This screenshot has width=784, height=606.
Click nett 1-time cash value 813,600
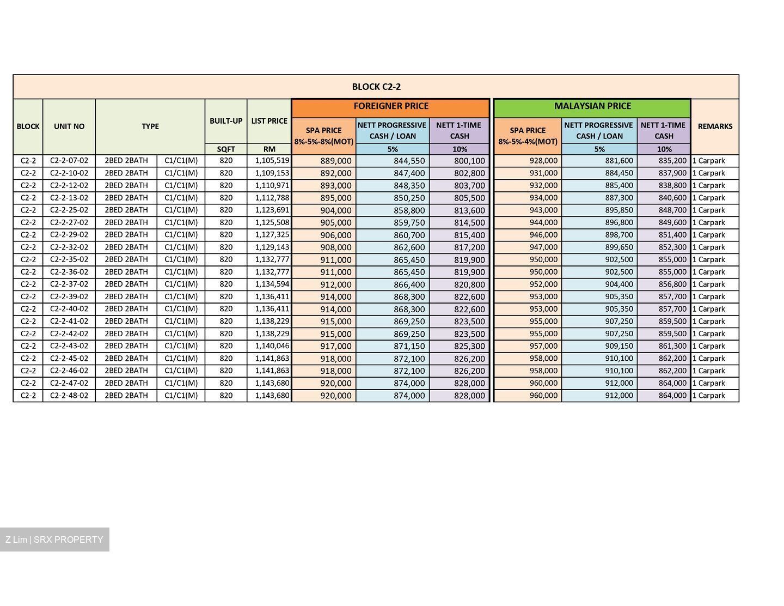469,210
